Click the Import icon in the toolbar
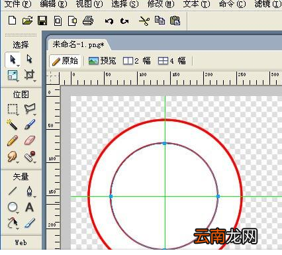282x255 pixels. pos(58,21)
